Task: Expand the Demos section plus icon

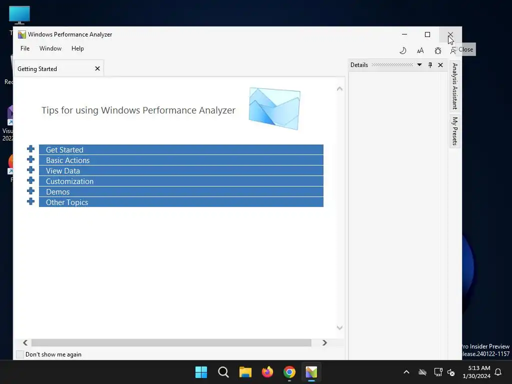Action: (x=30, y=190)
